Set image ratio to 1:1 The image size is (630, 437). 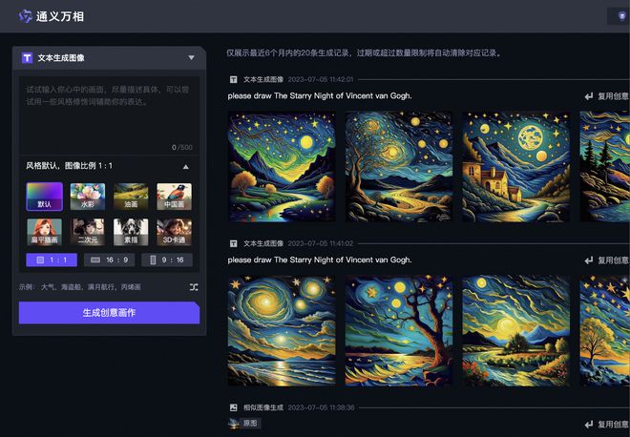tap(52, 260)
